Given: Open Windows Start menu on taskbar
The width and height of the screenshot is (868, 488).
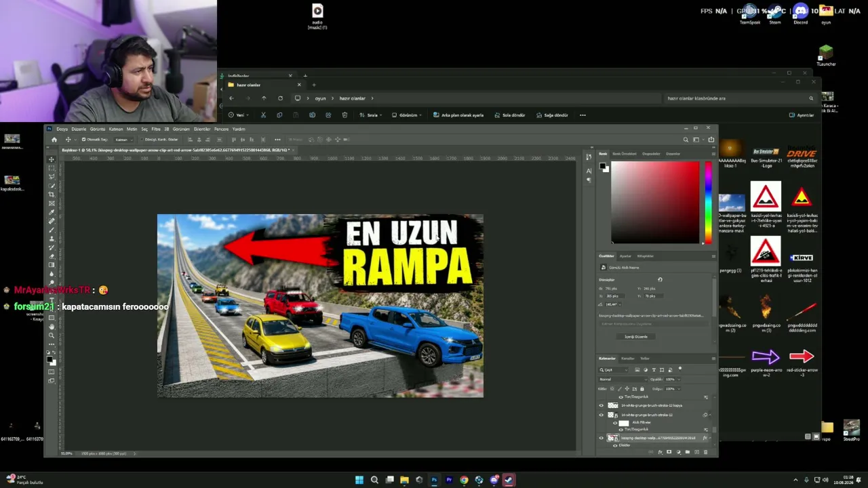Looking at the screenshot, I should (359, 480).
